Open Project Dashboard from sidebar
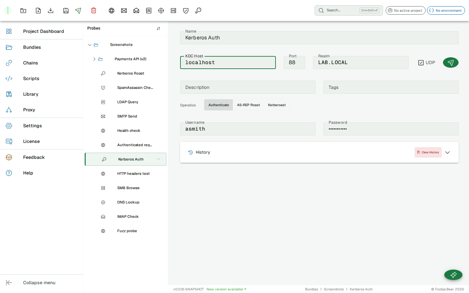The height and width of the screenshot is (293, 469). pos(41,31)
